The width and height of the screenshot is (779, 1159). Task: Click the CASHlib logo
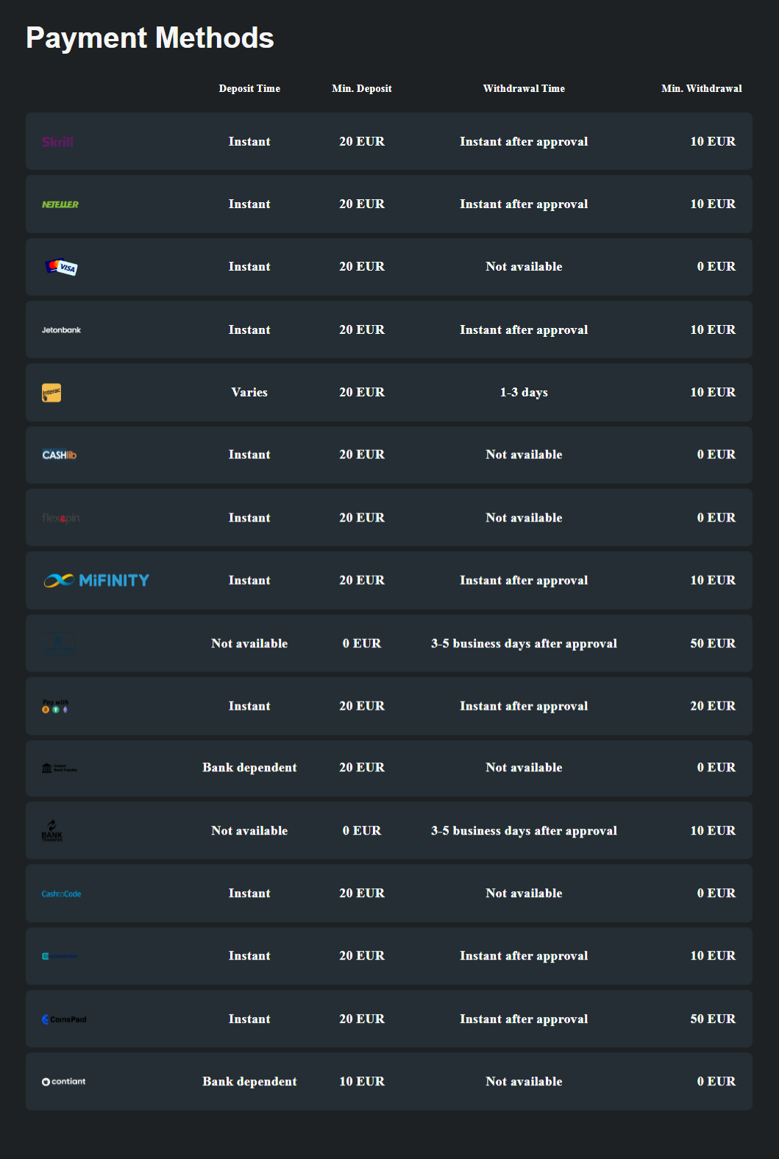coord(59,455)
